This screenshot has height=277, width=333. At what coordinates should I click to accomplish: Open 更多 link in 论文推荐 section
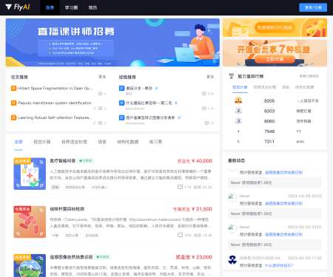[102, 77]
